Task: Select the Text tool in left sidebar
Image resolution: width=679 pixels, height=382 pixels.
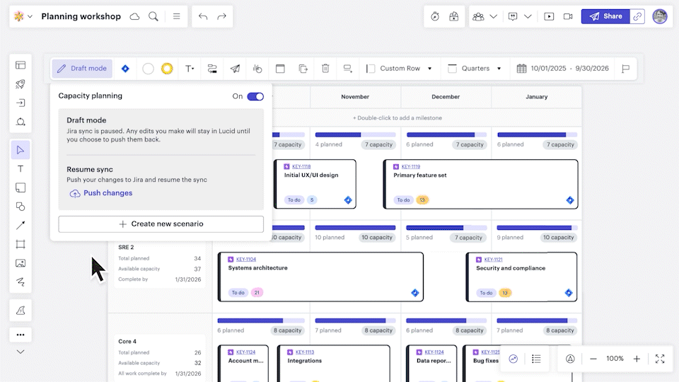Action: coord(21,168)
